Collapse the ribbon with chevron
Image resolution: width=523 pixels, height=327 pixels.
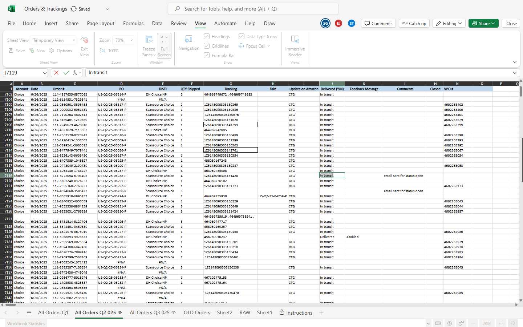point(515,62)
